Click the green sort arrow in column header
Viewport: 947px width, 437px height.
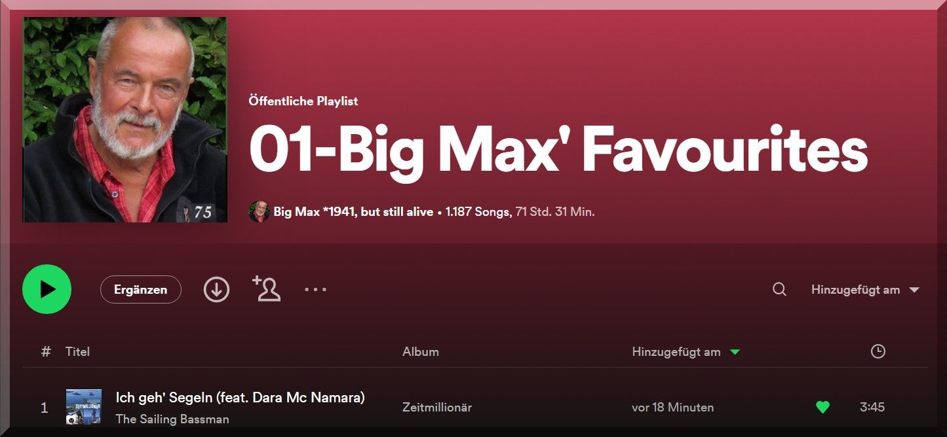coord(735,352)
